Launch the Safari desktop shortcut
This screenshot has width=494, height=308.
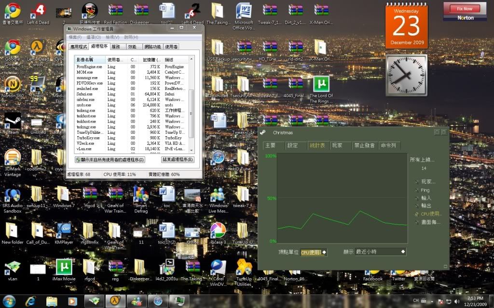[218, 158]
